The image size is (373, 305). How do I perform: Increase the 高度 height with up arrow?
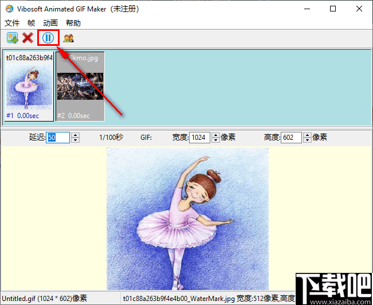click(x=307, y=135)
